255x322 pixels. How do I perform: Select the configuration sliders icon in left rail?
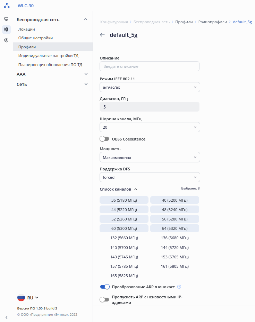click(6, 30)
